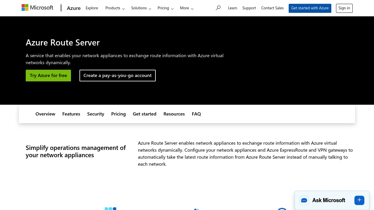Open the Learn link
Screen dimensions: 374x210
click(233, 8)
